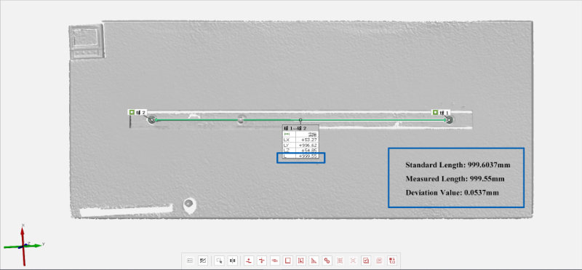Click the gray label-field icon in the bottom toolbar
Image resolution: width=582 pixels, height=270 pixels.
(x=190, y=261)
